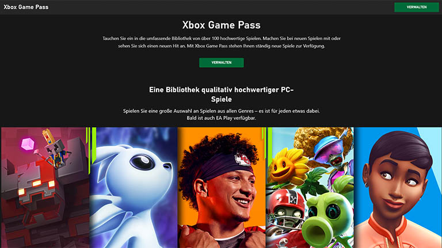442x248 pixels.
Task: Click the smiling Sunflower character
Action: click(x=288, y=166)
